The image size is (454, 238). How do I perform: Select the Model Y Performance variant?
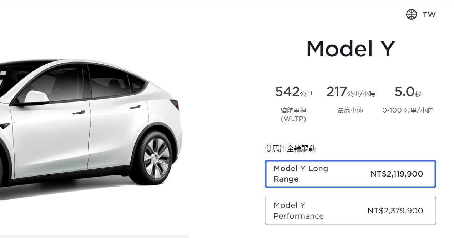click(x=350, y=210)
